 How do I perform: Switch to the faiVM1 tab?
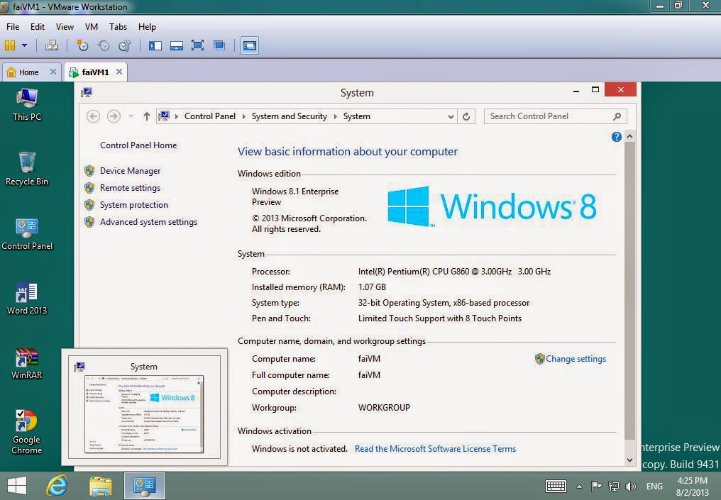tap(94, 71)
